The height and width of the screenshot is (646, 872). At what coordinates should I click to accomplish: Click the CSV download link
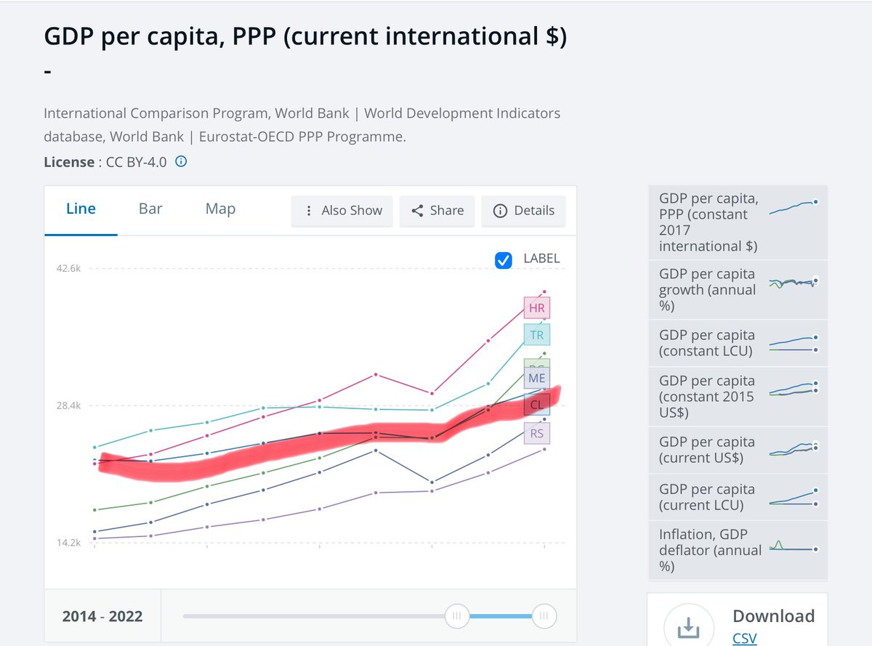[745, 639]
